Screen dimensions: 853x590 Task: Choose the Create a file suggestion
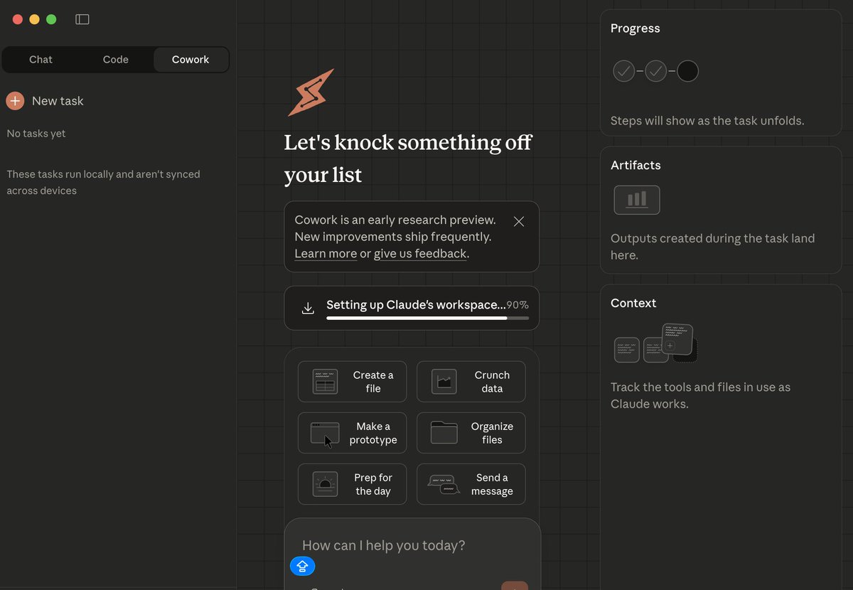click(352, 382)
